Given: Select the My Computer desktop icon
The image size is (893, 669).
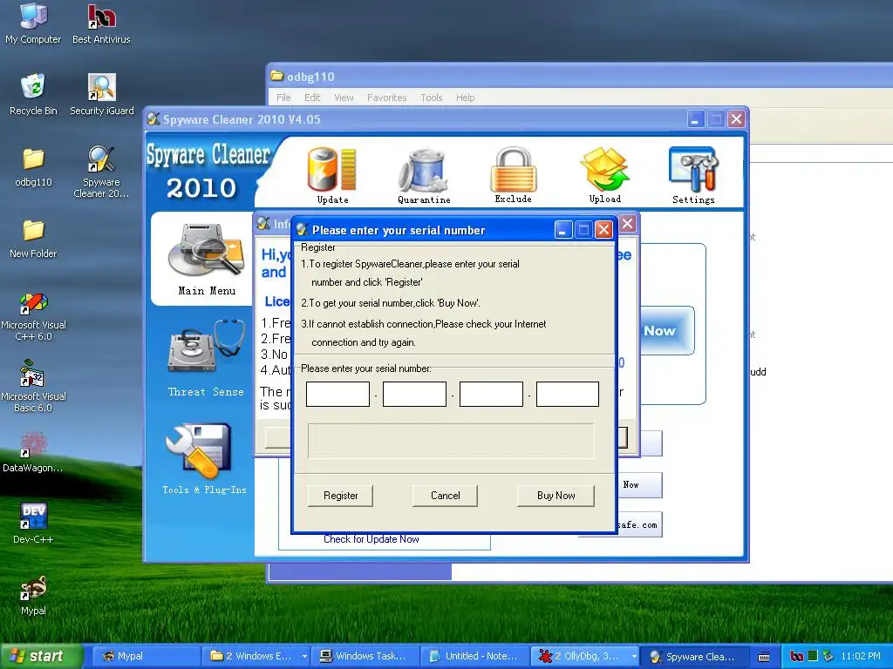Looking at the screenshot, I should pyautogui.click(x=33, y=24).
